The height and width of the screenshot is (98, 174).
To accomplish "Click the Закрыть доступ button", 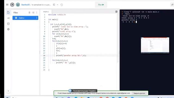I will (139, 93).
